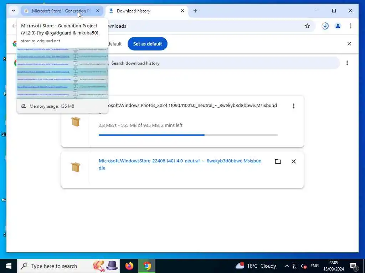Viewport: 365px width, 273px height.
Task: Click the Memory usage: 126 MB label
Action: click(x=52, y=106)
